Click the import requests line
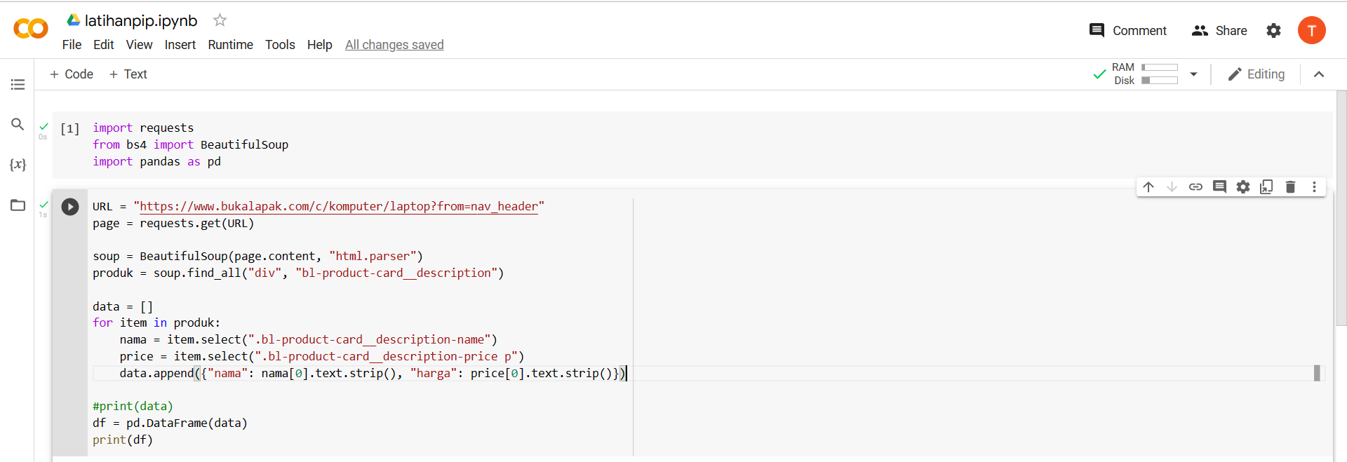The width and height of the screenshot is (1347, 462). coord(143,128)
